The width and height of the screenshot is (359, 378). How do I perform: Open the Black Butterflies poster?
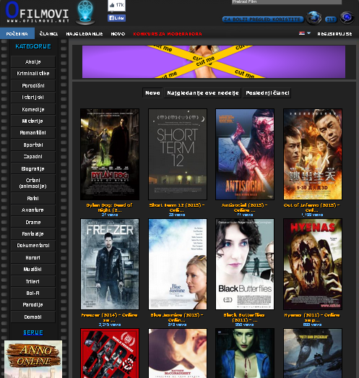(x=245, y=264)
